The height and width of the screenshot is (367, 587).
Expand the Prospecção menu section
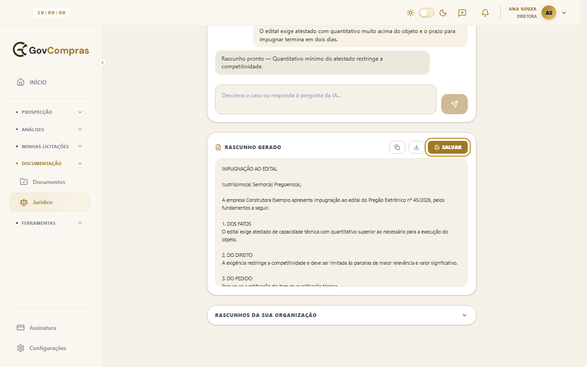[50, 112]
